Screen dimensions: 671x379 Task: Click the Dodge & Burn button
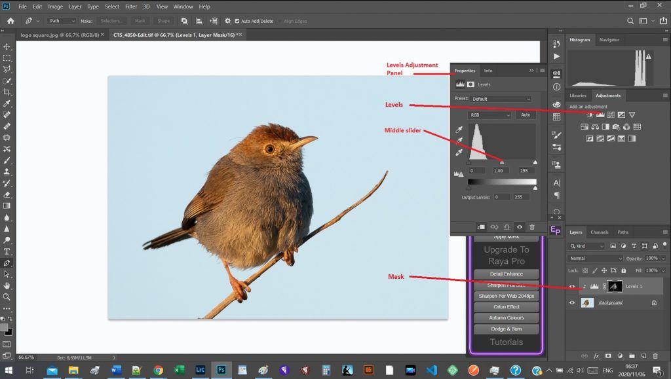tap(506, 329)
